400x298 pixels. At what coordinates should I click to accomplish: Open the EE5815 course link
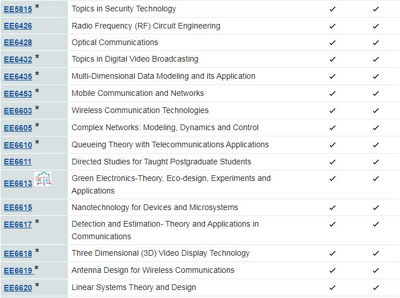click(x=18, y=9)
